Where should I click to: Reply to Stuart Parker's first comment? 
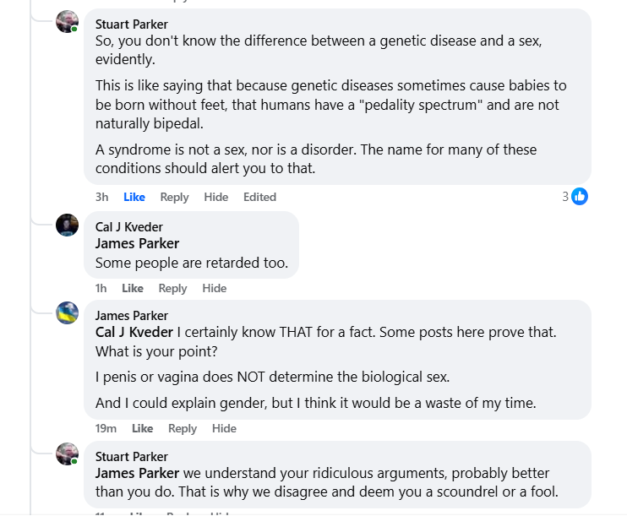pyautogui.click(x=174, y=197)
